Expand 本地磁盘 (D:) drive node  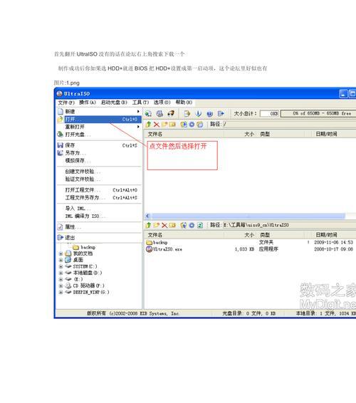coord(61,273)
